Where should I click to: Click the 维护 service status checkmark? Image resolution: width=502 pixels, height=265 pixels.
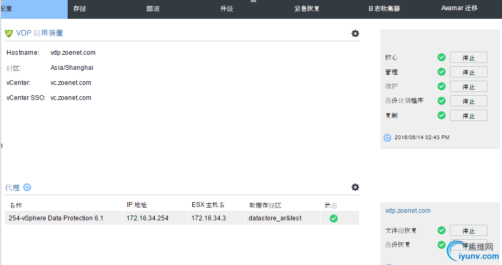(441, 86)
